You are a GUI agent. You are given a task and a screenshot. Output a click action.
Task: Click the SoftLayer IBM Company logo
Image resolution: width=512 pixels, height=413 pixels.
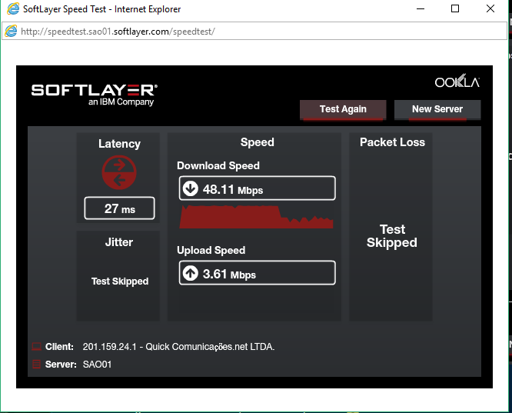click(94, 94)
